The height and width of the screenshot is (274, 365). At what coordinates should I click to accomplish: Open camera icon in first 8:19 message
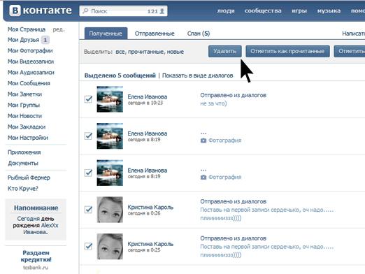203,140
